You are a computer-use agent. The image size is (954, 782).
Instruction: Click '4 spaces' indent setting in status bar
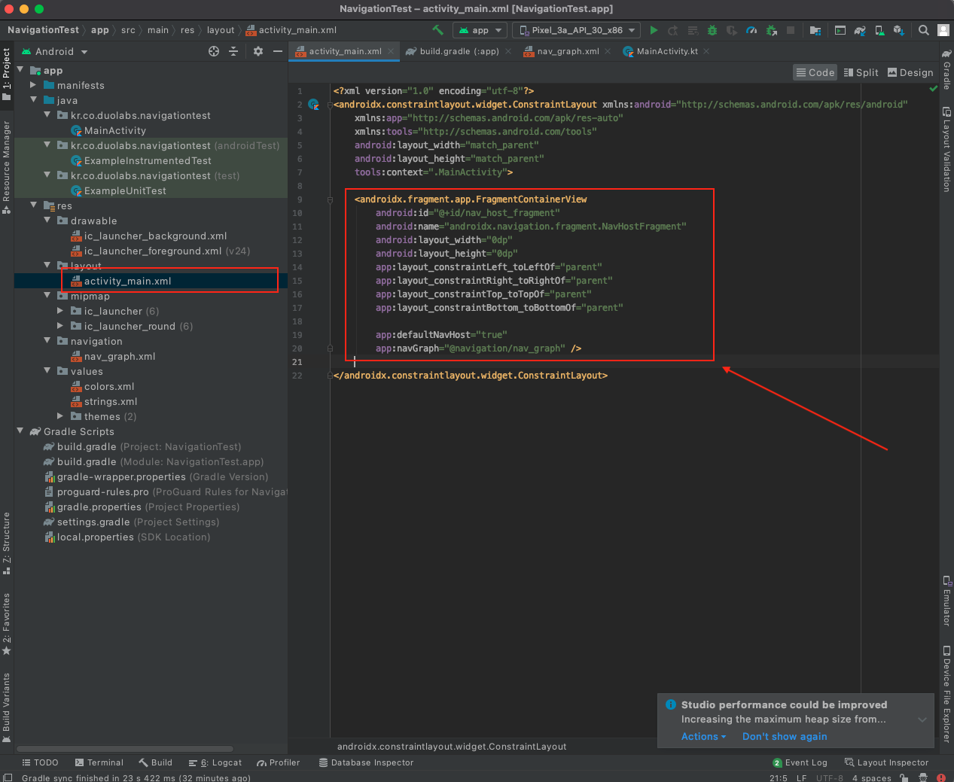click(x=871, y=777)
